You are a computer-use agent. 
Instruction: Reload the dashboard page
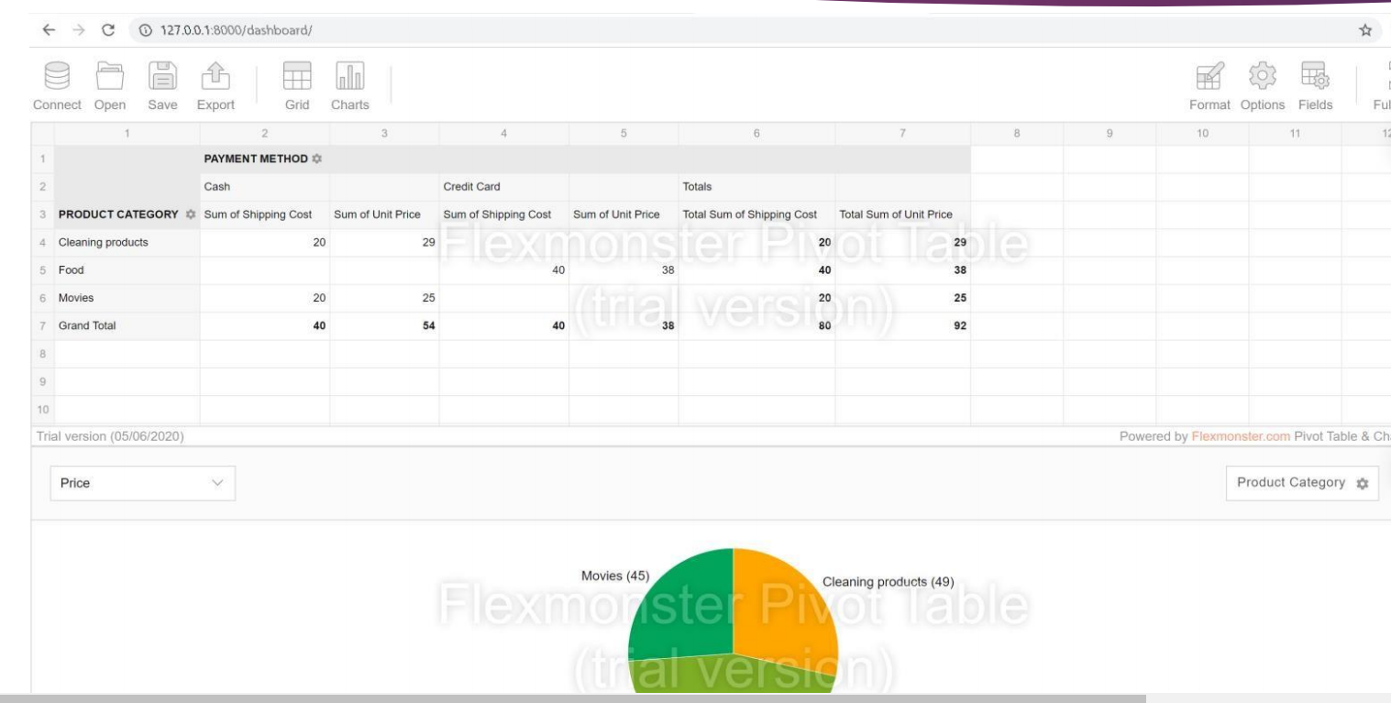[110, 30]
